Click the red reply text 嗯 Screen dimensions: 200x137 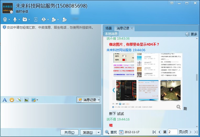(111, 125)
